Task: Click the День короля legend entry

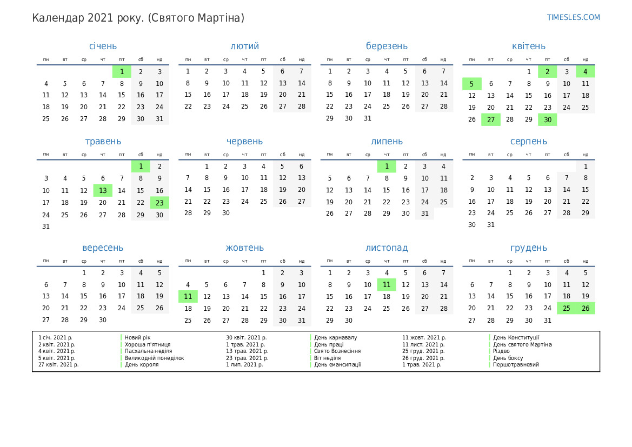Action: click(142, 364)
